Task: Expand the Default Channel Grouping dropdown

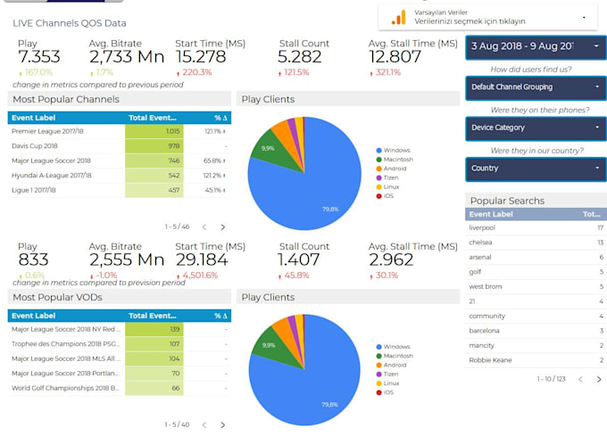Action: point(535,87)
